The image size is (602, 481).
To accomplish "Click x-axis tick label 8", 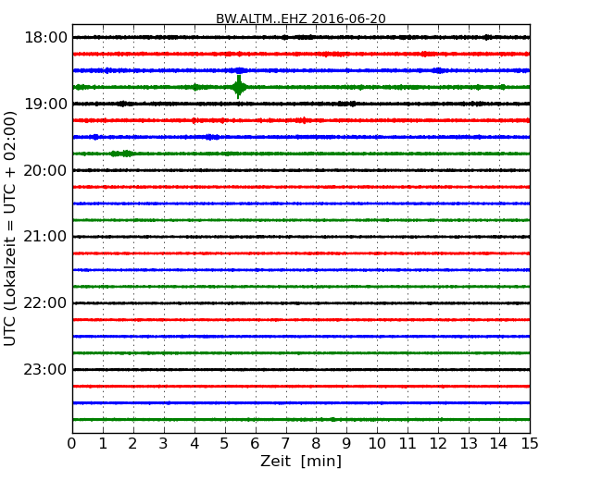I will coord(316,444).
